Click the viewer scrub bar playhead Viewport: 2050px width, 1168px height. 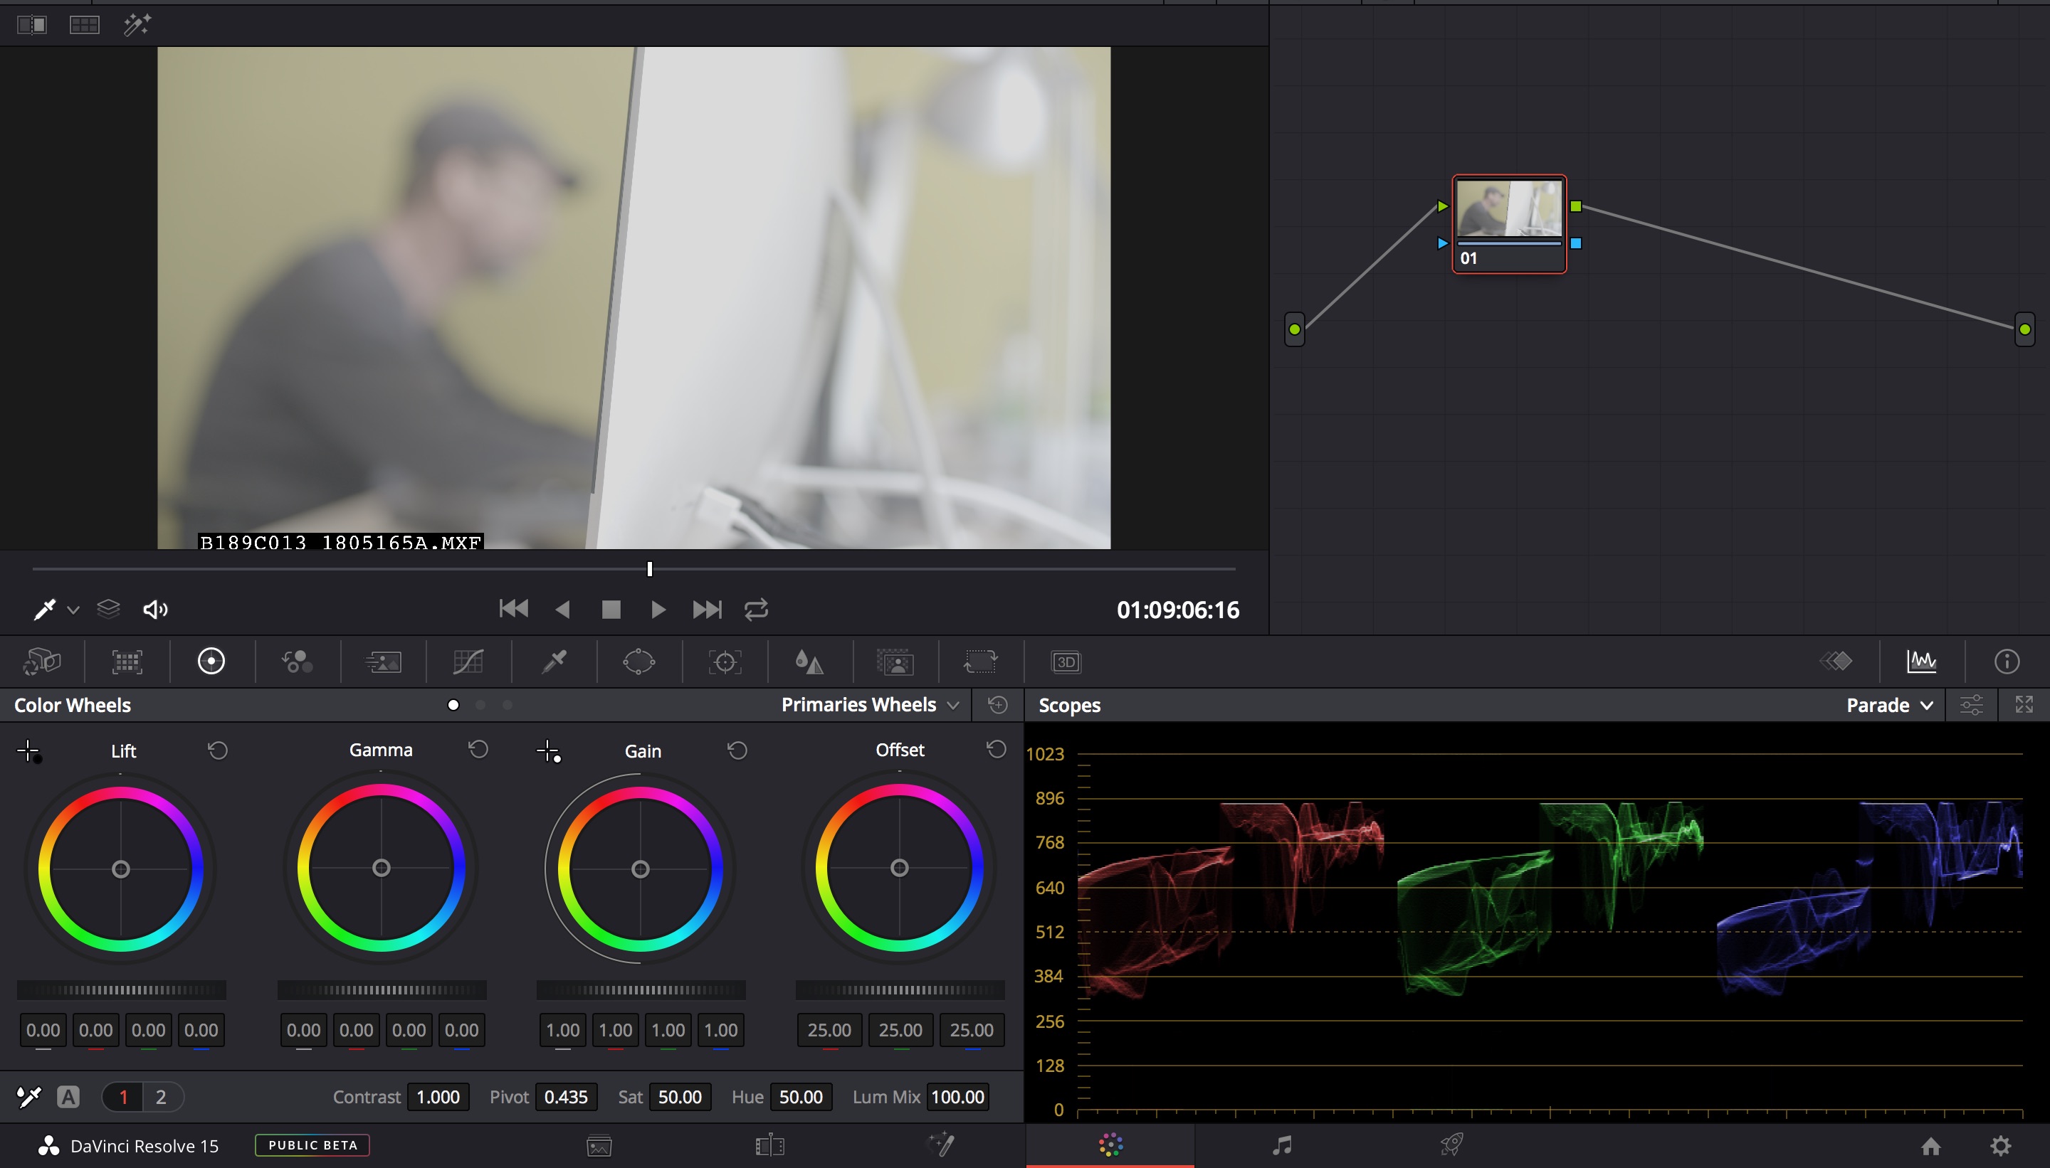tap(649, 569)
